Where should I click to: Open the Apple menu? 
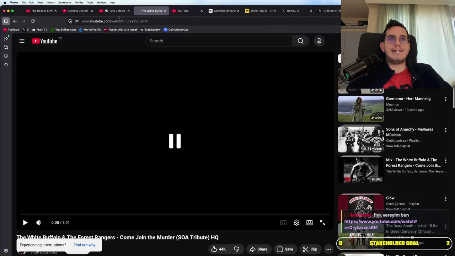point(5,2)
